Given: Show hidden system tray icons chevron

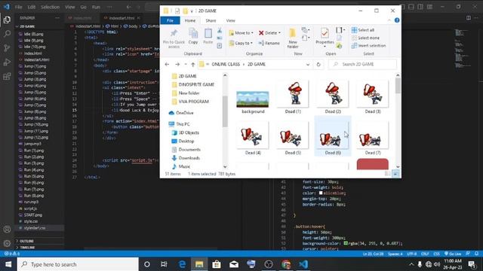Looking at the screenshot, I should [x=411, y=264].
